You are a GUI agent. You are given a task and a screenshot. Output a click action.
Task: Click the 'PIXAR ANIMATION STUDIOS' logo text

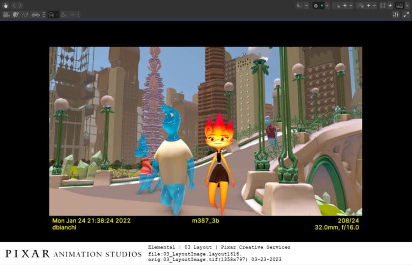[73, 254]
